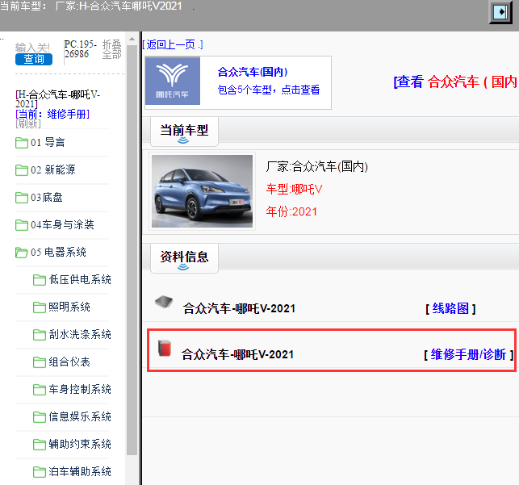Screen dimensions: 519x485
Task: Click the PC.195-26986 text
Action: point(81,49)
